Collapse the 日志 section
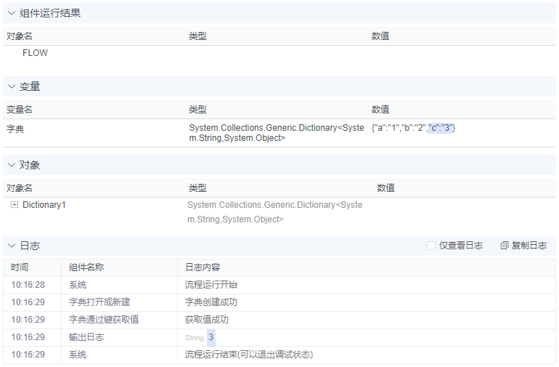This screenshot has height=367, width=559. (12, 246)
